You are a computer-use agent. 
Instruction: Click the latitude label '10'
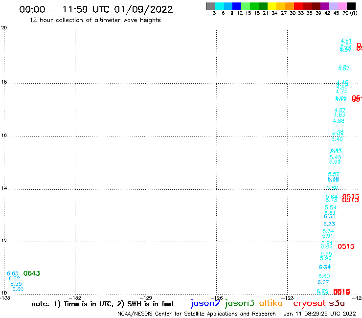[x=4, y=293]
